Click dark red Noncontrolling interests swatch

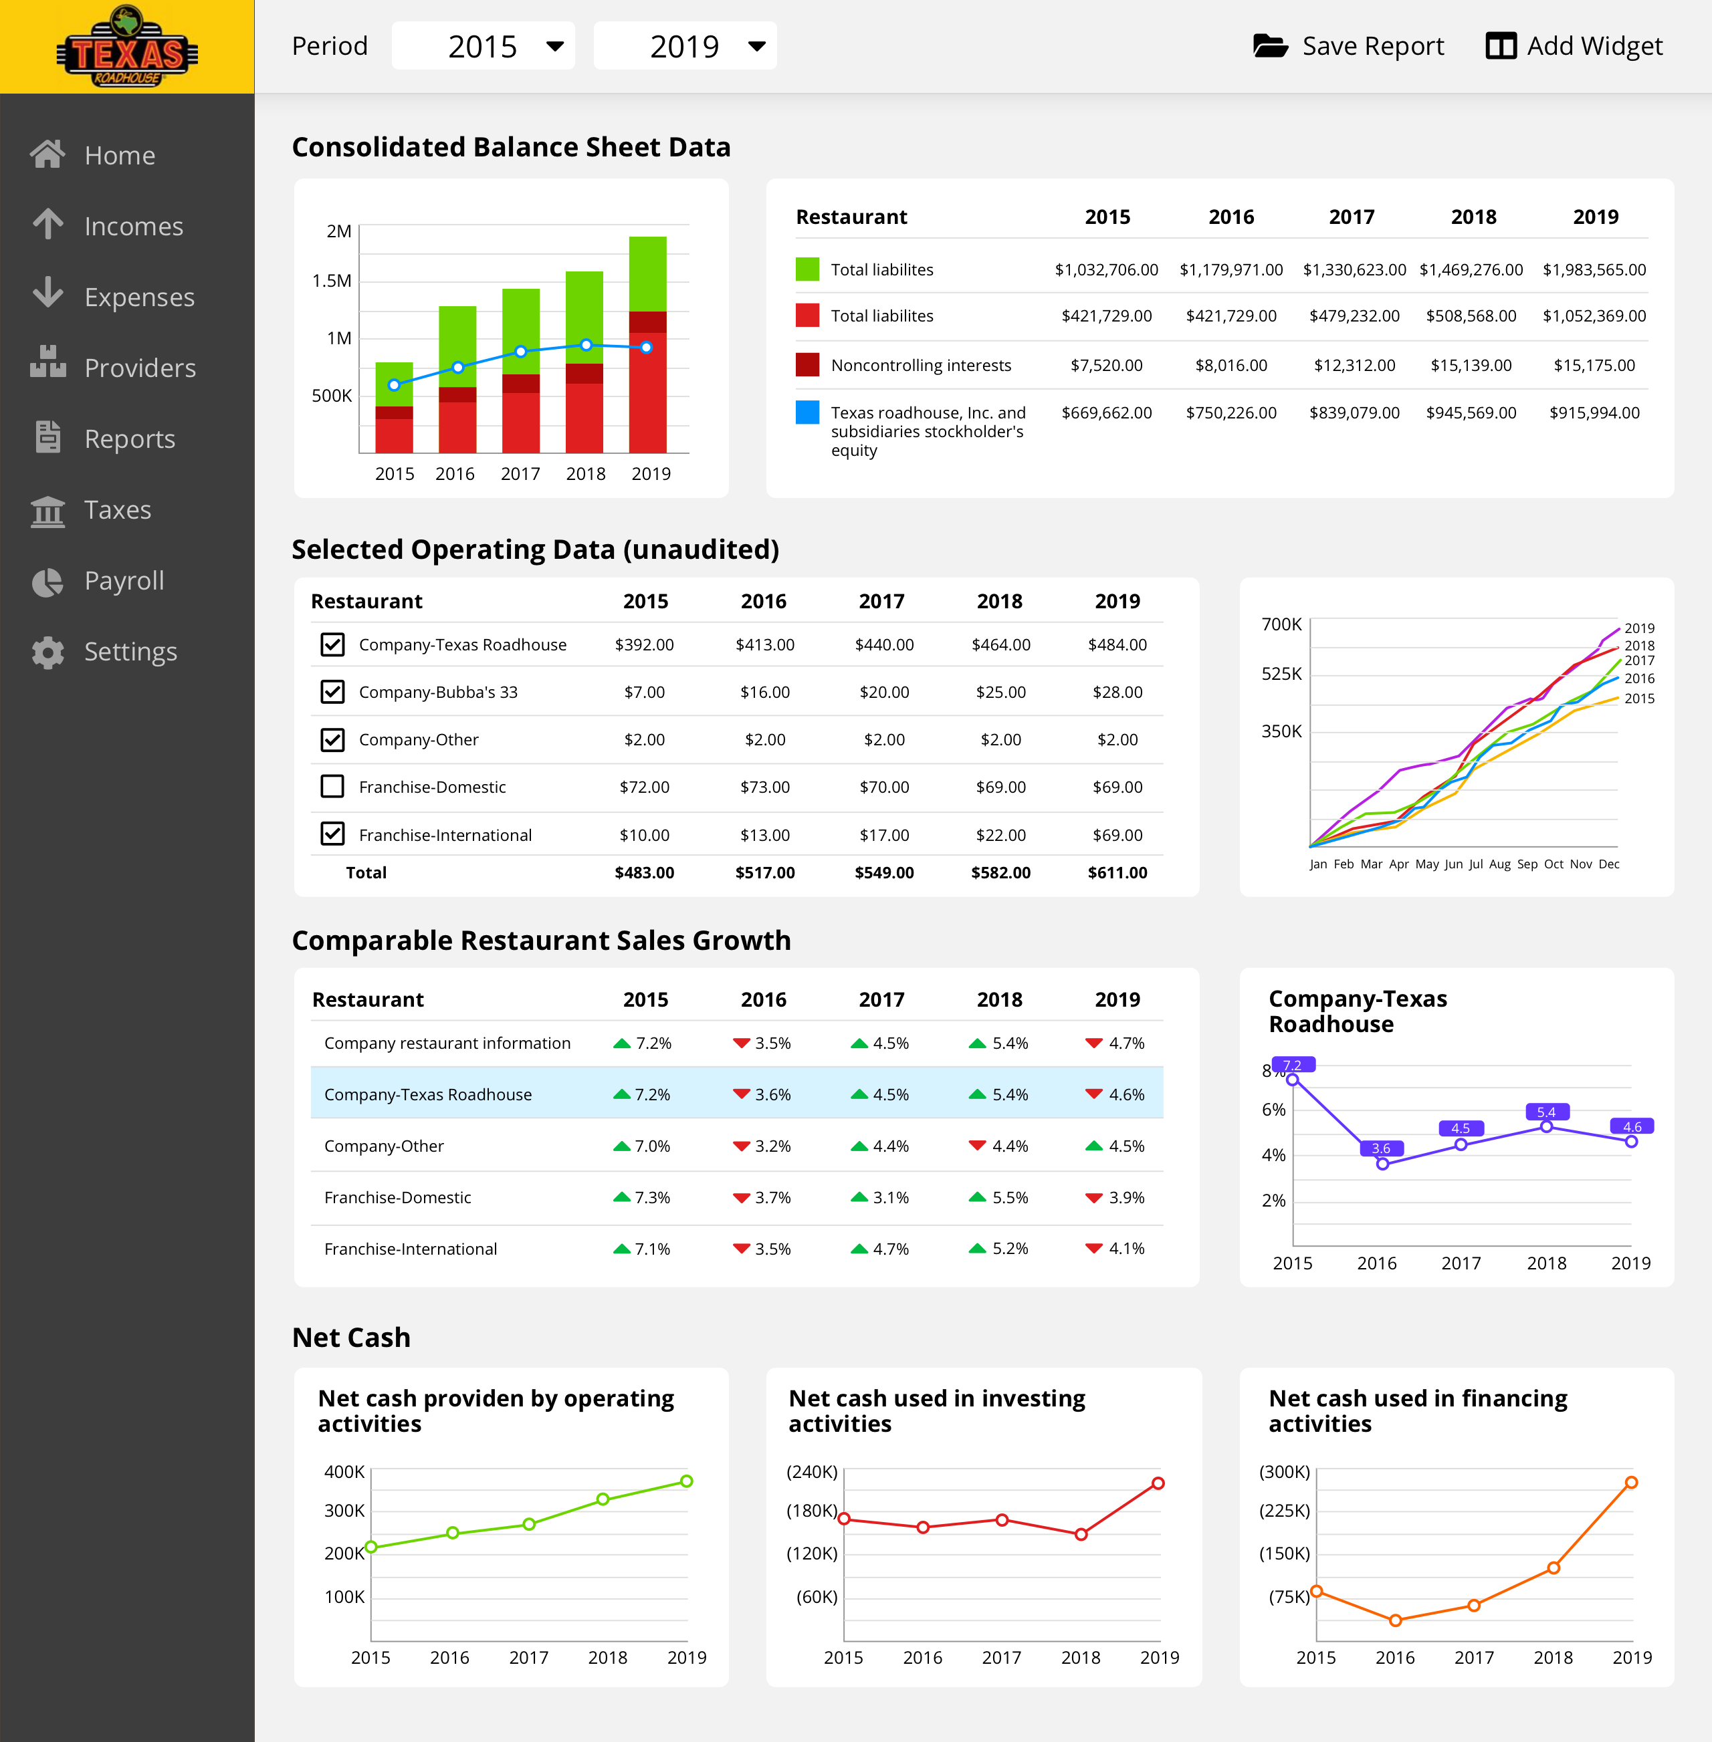[x=807, y=364]
